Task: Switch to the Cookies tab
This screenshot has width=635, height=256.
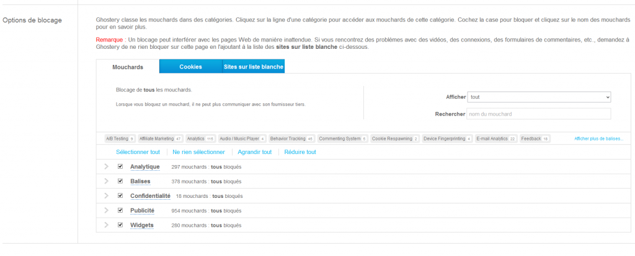Action: point(191,67)
